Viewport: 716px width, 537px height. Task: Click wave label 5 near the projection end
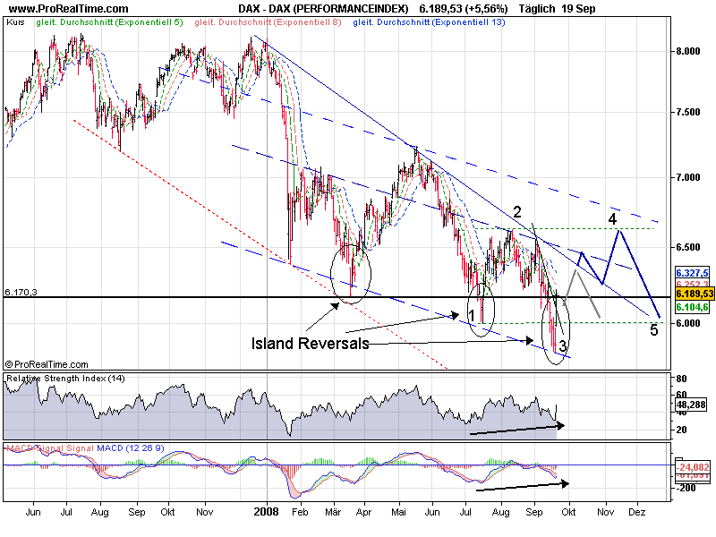pos(653,329)
